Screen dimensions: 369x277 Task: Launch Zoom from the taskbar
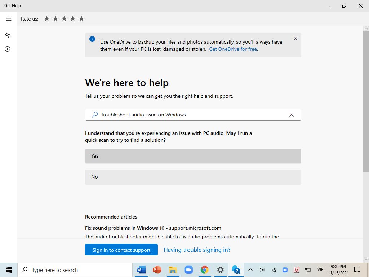click(188, 270)
